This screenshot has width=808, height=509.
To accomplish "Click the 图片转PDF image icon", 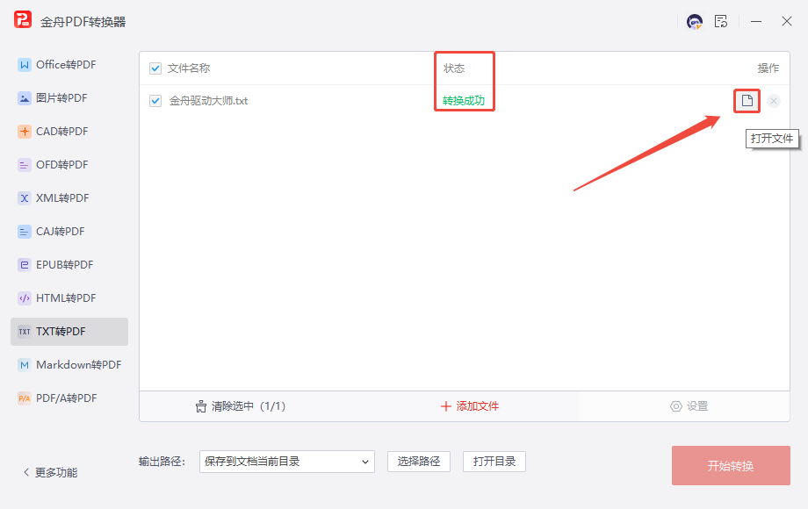I will [25, 98].
